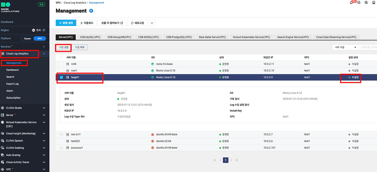Click the Cloud Activity Tracer sidebar icon
Image resolution: width=377 pixels, height=172 pixels.
click(x=3, y=162)
